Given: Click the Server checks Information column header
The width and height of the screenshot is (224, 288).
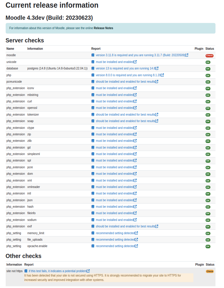Looking at the screenshot, I should point(35,49).
